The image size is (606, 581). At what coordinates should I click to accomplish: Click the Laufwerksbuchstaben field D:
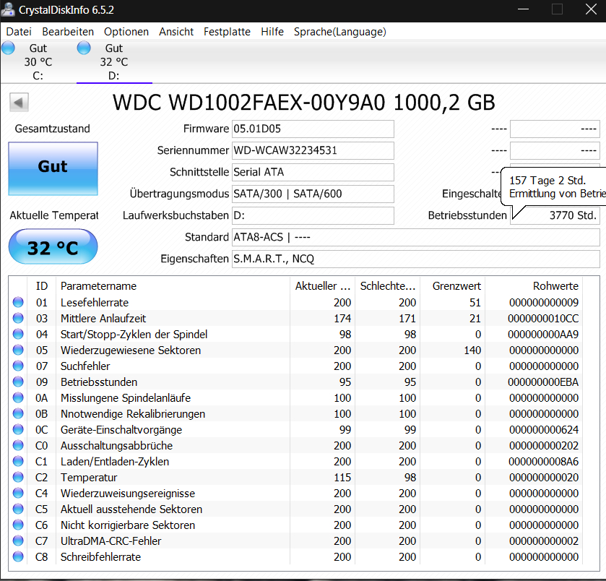pos(313,215)
